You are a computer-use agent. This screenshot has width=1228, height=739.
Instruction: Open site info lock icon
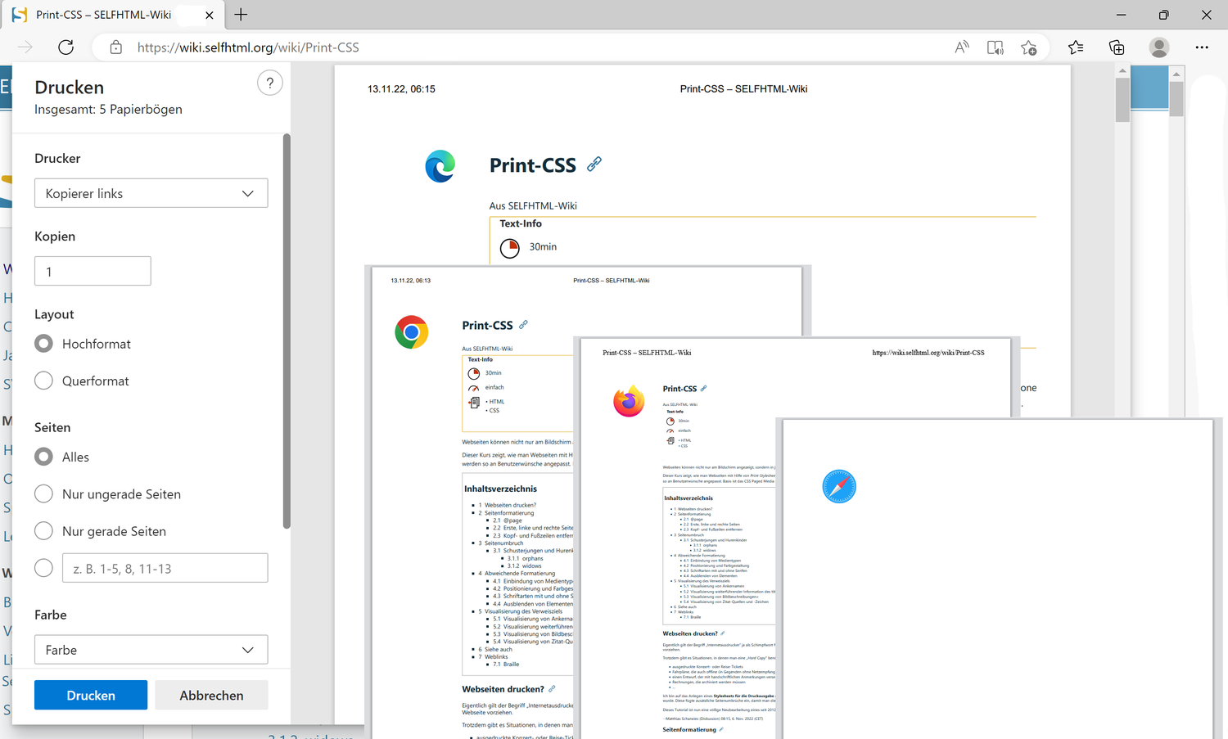[116, 47]
